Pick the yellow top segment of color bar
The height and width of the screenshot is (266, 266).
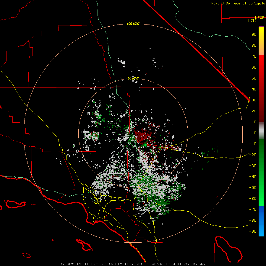(x=261, y=41)
